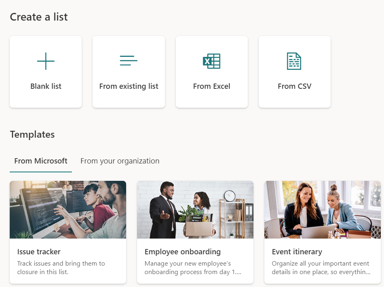Select the Employee onboarding template photo
This screenshot has width=384, height=287.
click(195, 209)
